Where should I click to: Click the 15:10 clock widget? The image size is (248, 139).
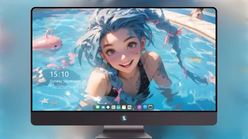[x=59, y=74]
